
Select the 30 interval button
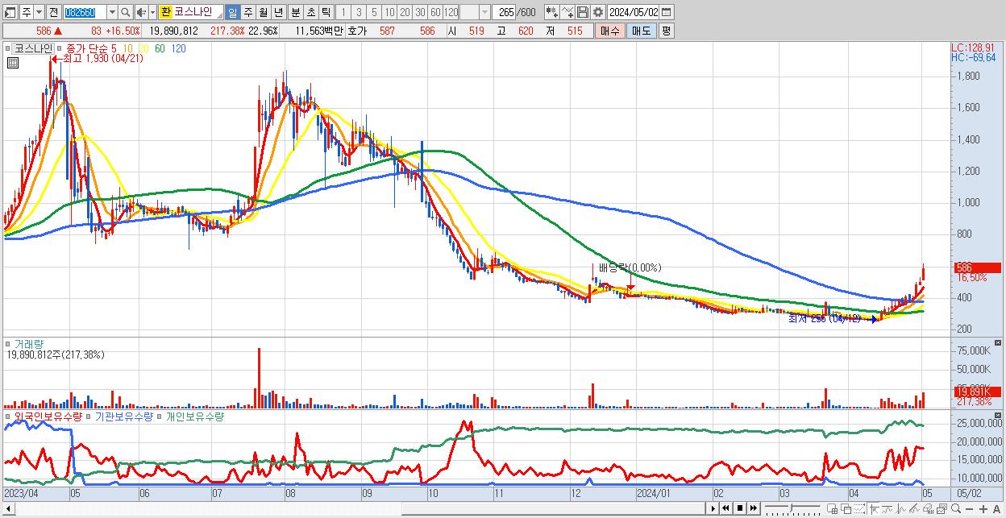[420, 12]
